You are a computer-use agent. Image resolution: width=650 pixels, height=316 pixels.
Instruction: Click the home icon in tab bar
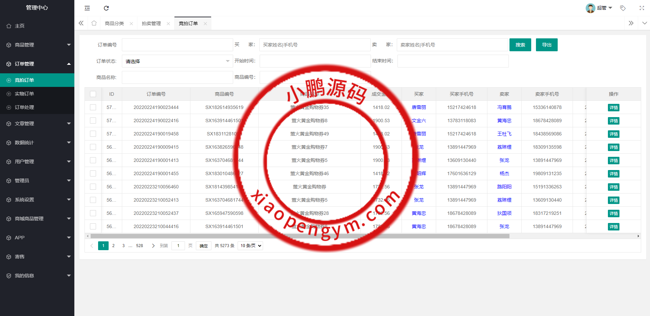pyautogui.click(x=94, y=23)
